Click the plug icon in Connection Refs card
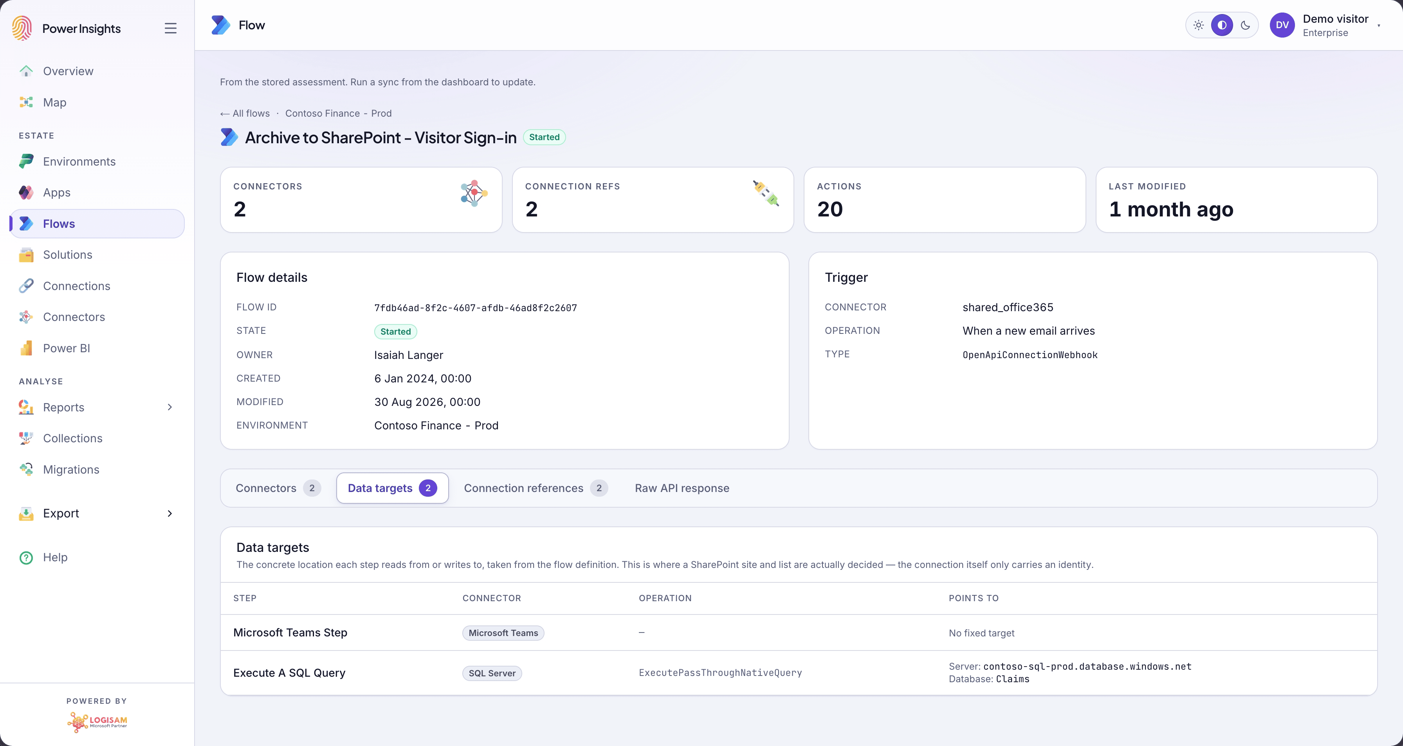This screenshot has height=746, width=1403. pos(766,193)
